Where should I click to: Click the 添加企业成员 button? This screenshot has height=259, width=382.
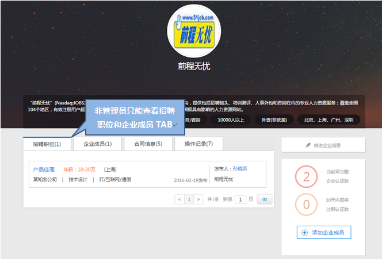[x=324, y=233]
